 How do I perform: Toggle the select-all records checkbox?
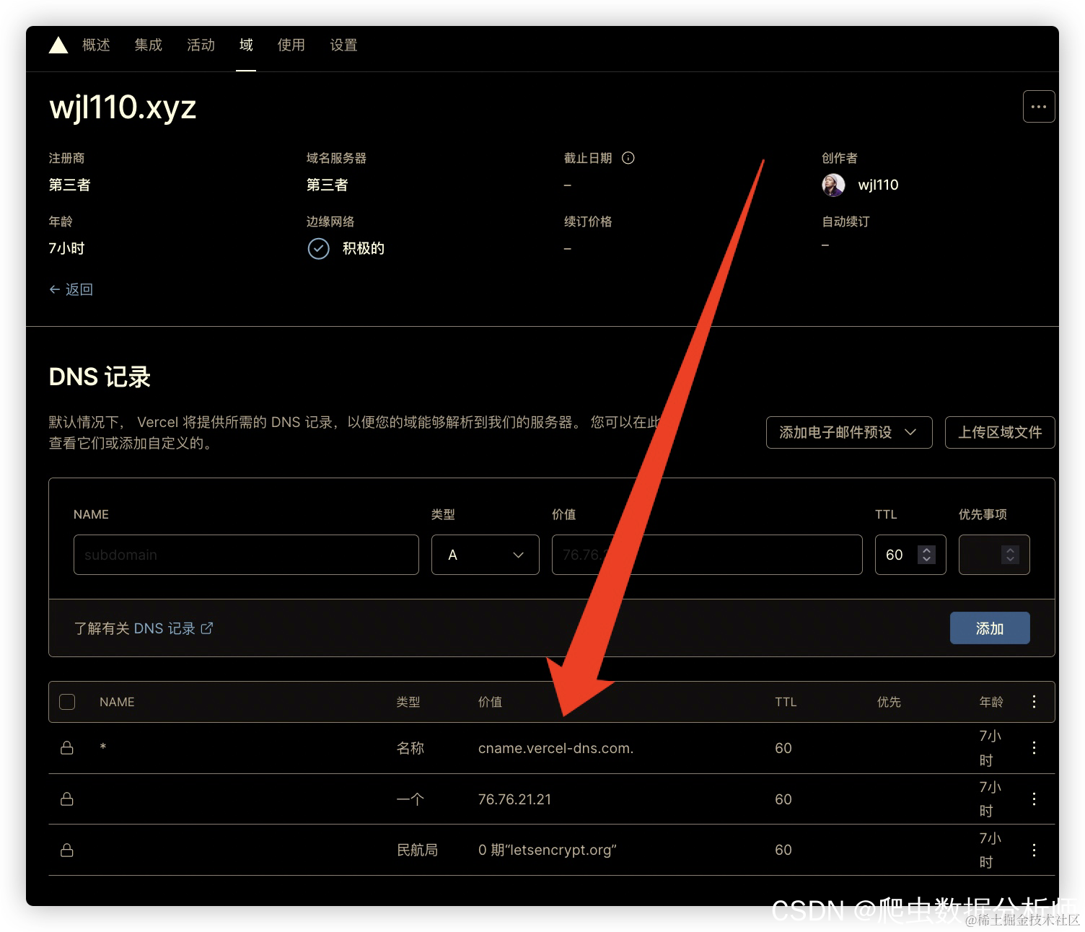tap(67, 702)
